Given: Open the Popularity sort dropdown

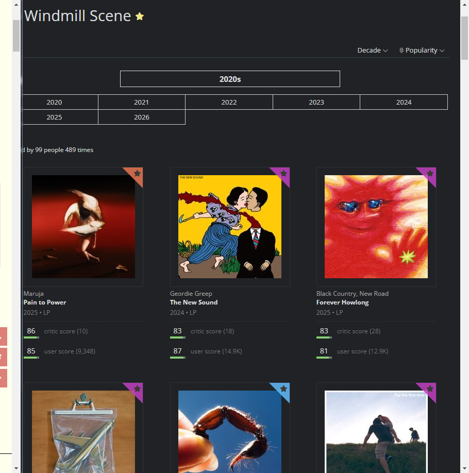Looking at the screenshot, I should click(x=422, y=50).
